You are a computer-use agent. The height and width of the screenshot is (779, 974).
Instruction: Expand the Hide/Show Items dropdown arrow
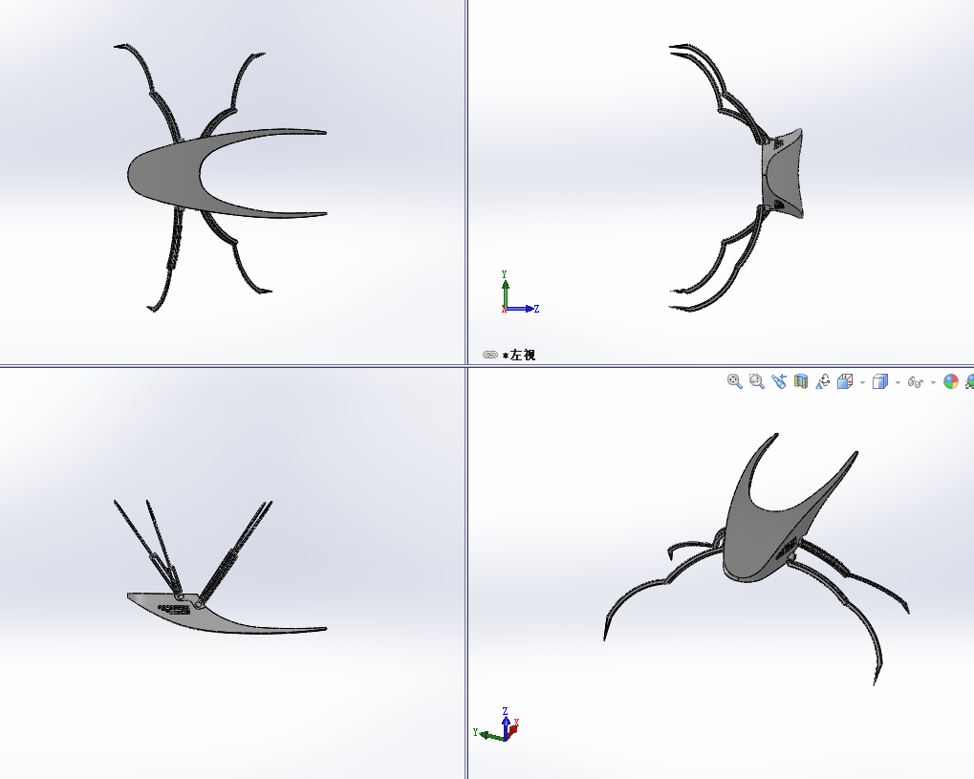933,382
